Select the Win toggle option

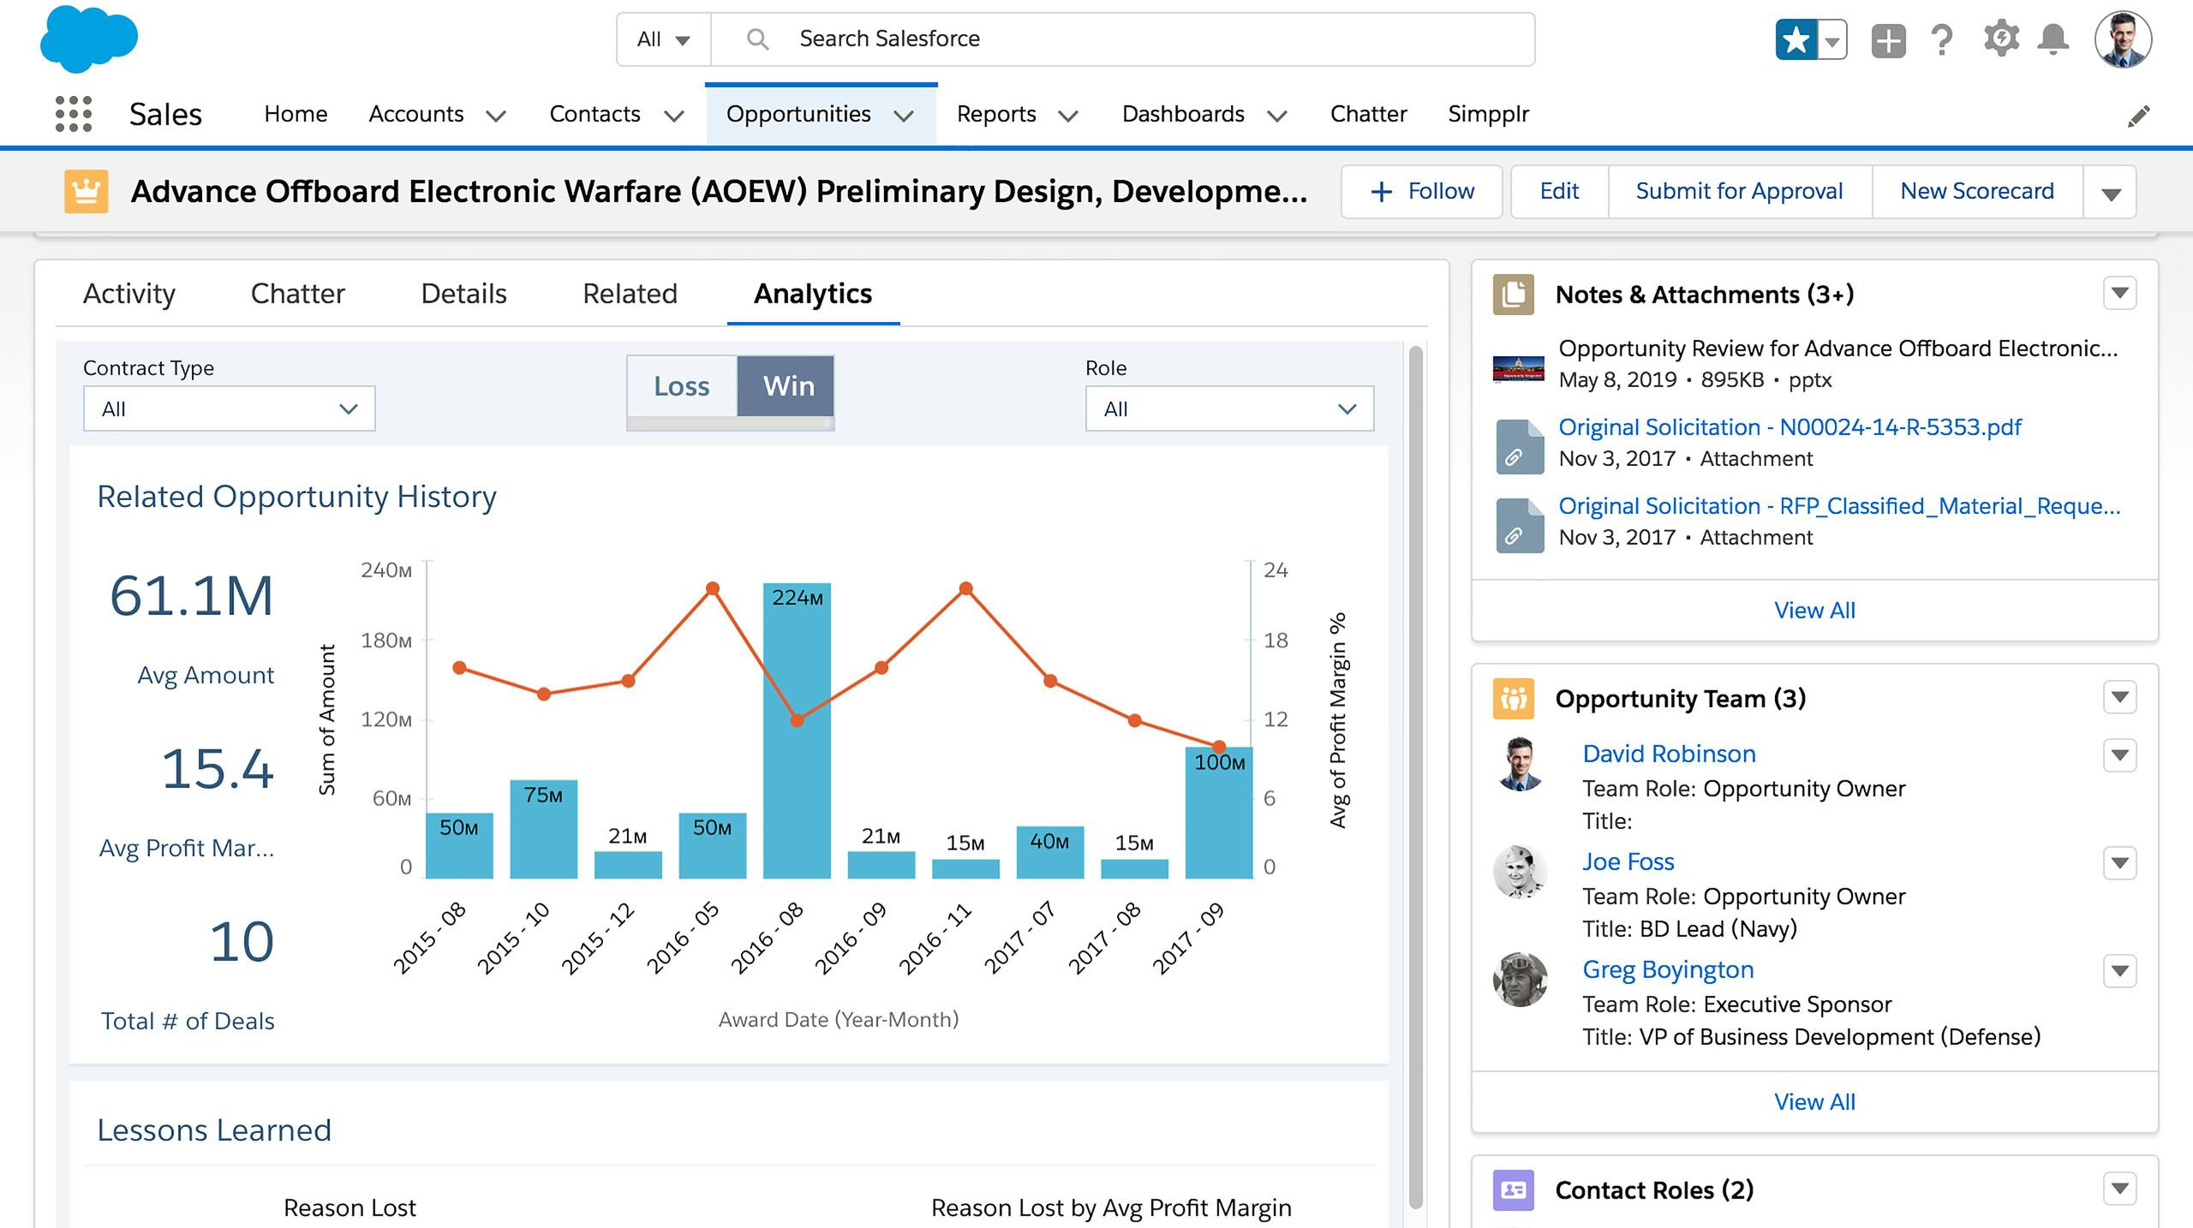tap(786, 386)
